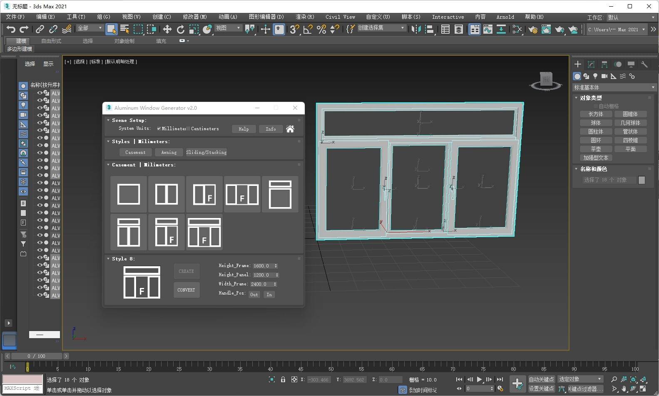Viewport: 659px width, 396px height.
Task: Choose the Select and Rotate tool
Action: click(x=180, y=29)
